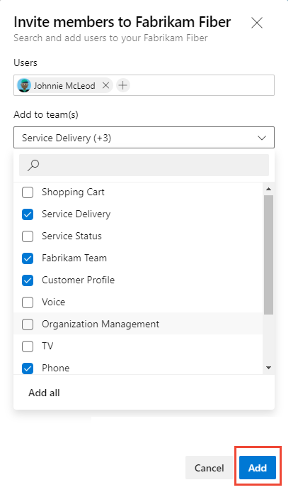Uncheck the Service Delivery team
Image resolution: width=298 pixels, height=502 pixels.
click(28, 214)
